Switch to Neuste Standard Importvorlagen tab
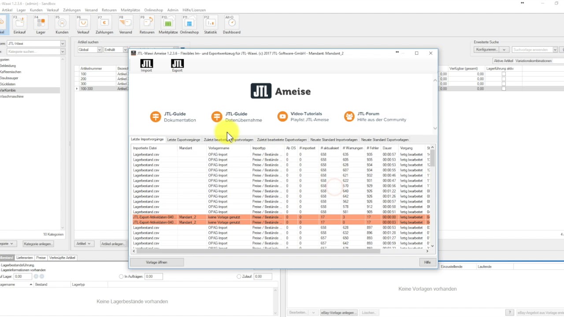Image resolution: width=564 pixels, height=317 pixels. [334, 140]
